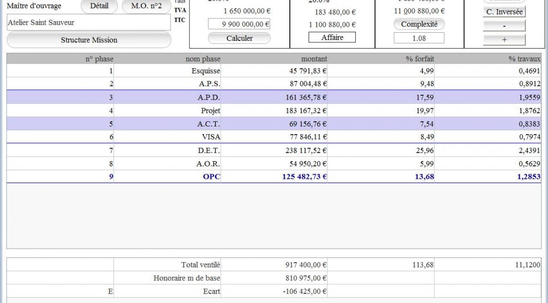
Task: Click the complexity value field 1.08
Action: (419, 38)
